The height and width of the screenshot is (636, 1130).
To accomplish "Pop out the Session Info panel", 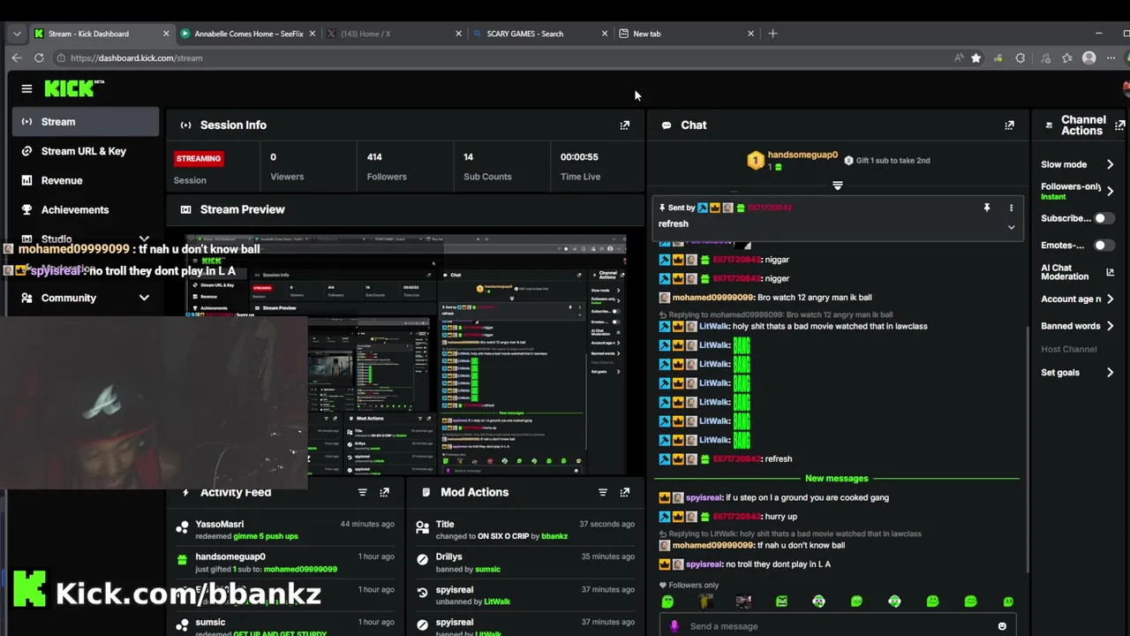I will click(x=625, y=125).
